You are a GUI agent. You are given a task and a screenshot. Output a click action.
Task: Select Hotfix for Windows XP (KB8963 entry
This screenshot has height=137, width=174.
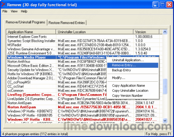click(31, 74)
